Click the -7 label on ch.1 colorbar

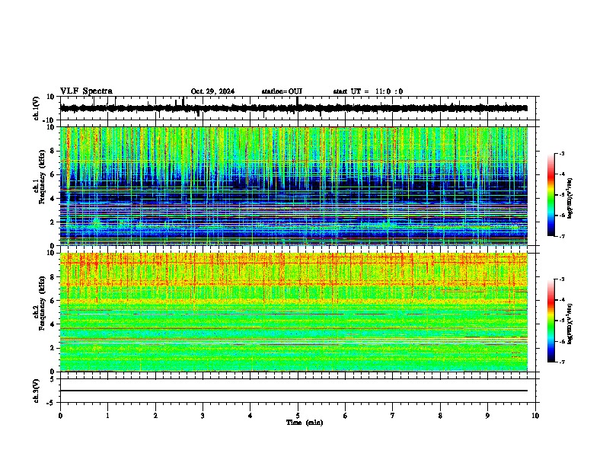coord(562,236)
